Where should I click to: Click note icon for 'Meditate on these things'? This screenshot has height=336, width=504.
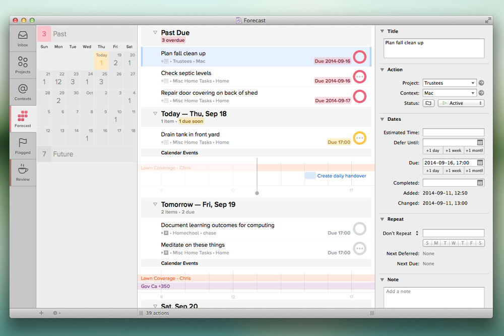165,253
